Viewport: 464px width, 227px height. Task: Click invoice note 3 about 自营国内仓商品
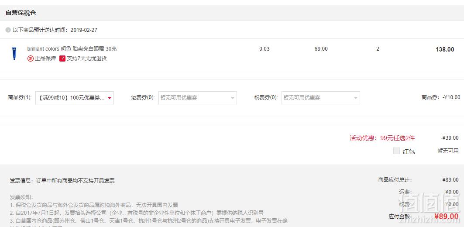(148, 221)
